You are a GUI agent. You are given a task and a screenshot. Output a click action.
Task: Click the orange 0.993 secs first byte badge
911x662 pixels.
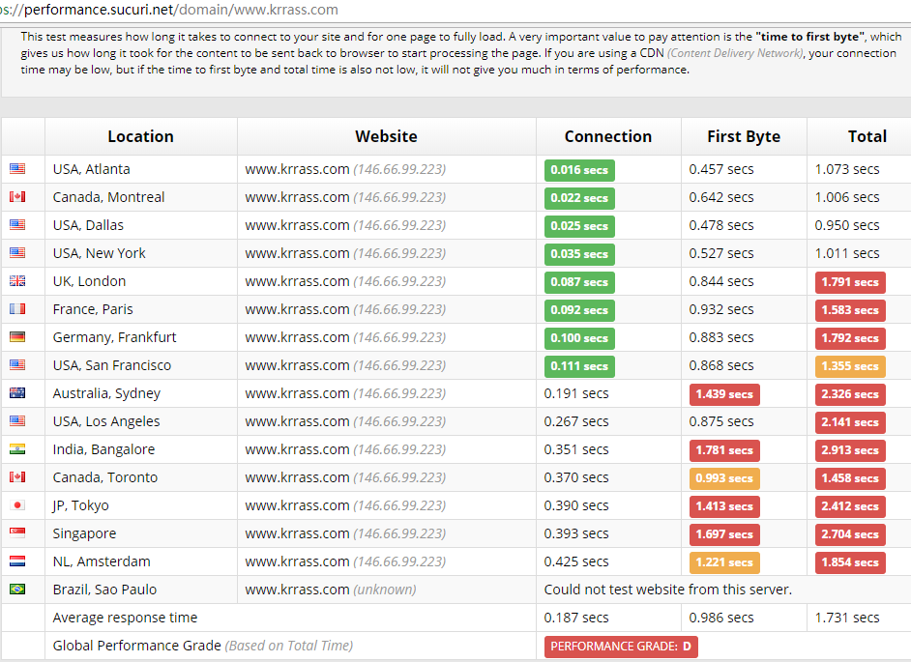[x=724, y=478]
